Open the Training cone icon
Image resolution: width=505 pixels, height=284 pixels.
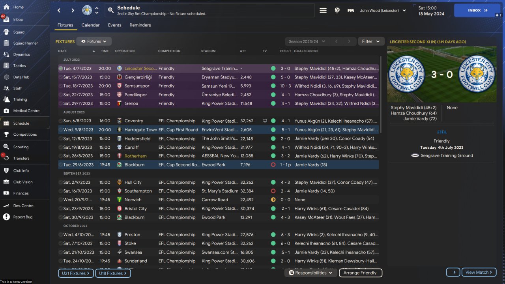[6, 99]
